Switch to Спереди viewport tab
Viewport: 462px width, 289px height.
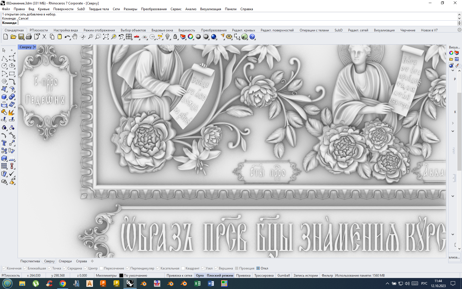[65, 261]
